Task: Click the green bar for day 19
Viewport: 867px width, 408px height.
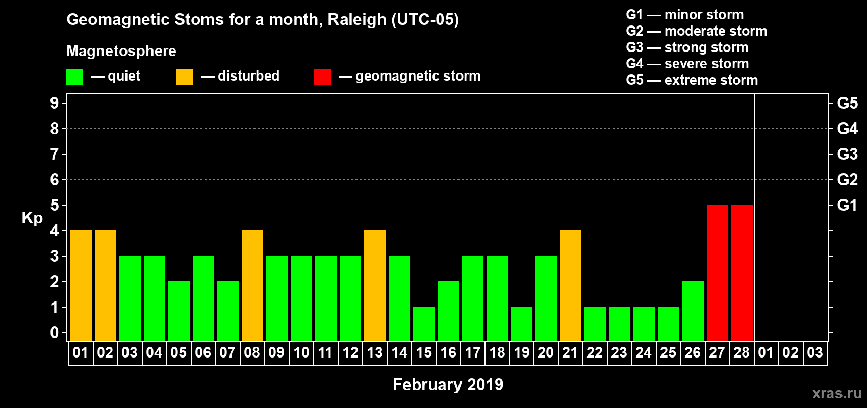Action: (x=522, y=324)
